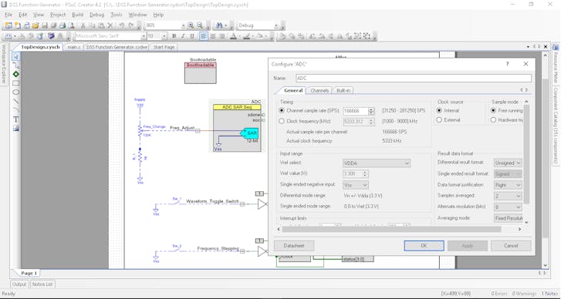
Task: Click the Center text alignment icon
Action: [x=213, y=36]
